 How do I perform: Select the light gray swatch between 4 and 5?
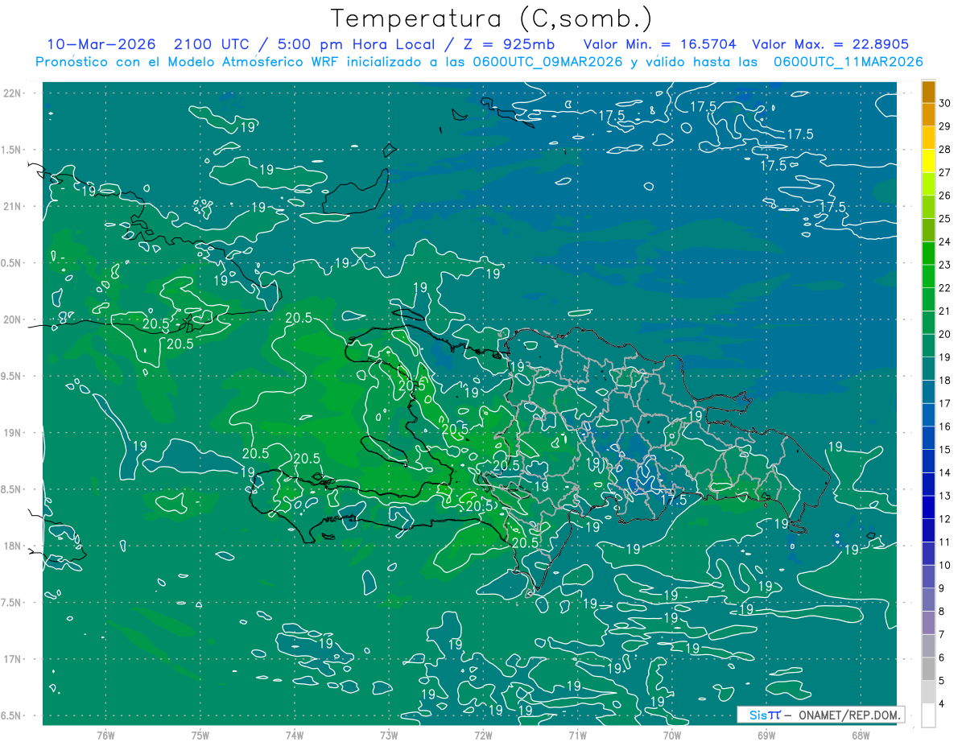coord(928,692)
